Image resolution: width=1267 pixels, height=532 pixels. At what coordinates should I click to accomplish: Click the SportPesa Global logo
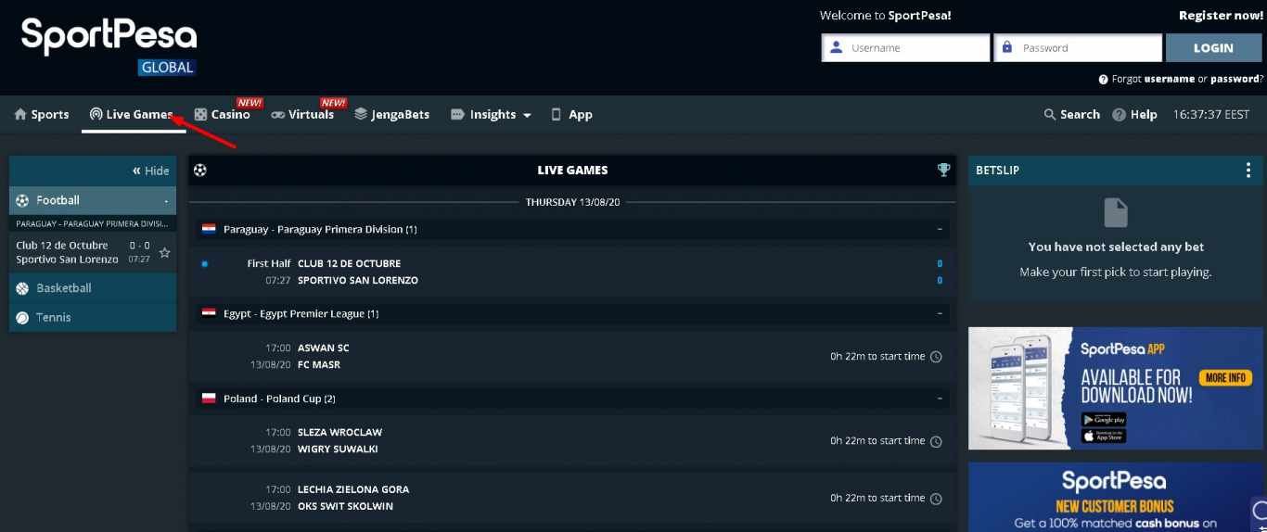pos(109,46)
